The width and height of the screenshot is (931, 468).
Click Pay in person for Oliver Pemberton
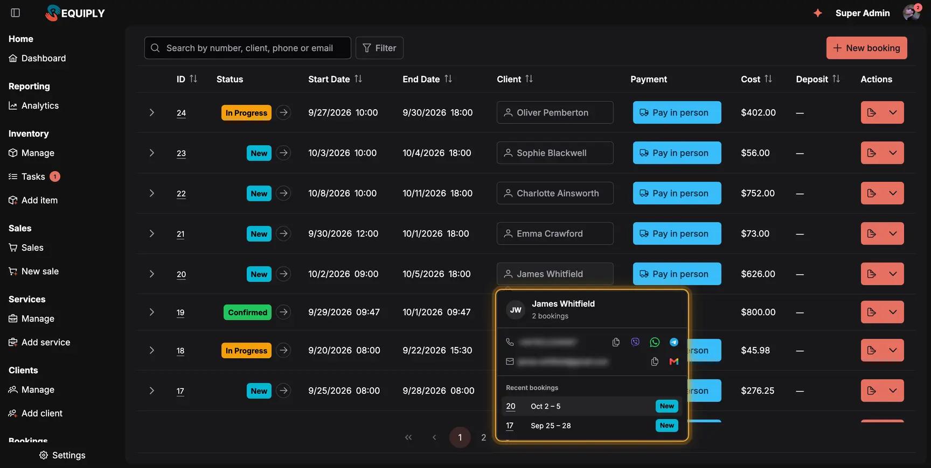[x=677, y=112]
